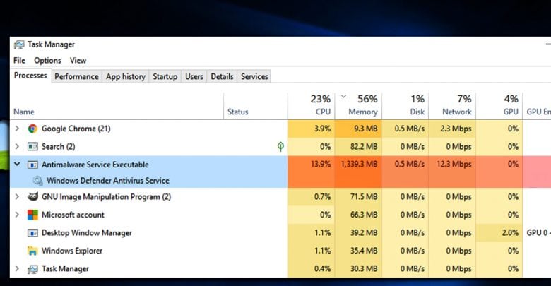Select the Google Chrome (21) row name

point(76,129)
